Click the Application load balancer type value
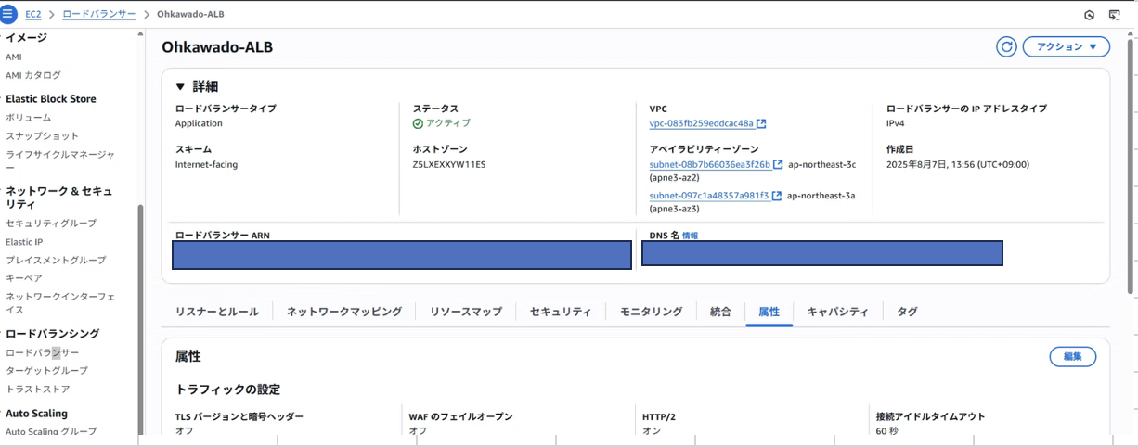Image resolution: width=1138 pixels, height=447 pixels. 199,122
